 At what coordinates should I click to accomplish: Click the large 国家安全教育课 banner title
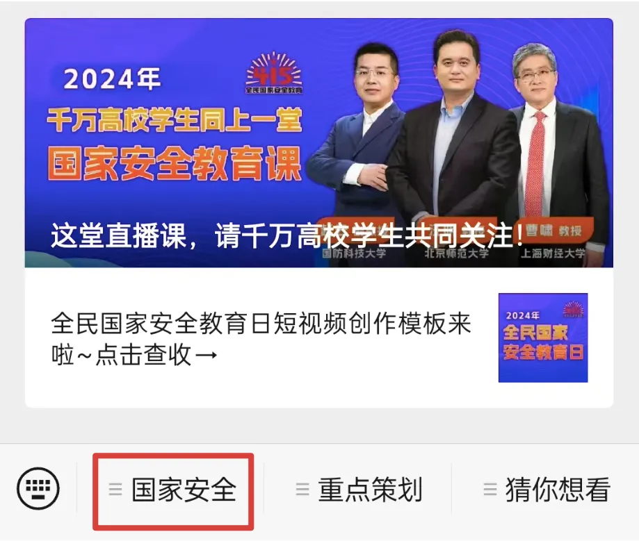pos(175,163)
